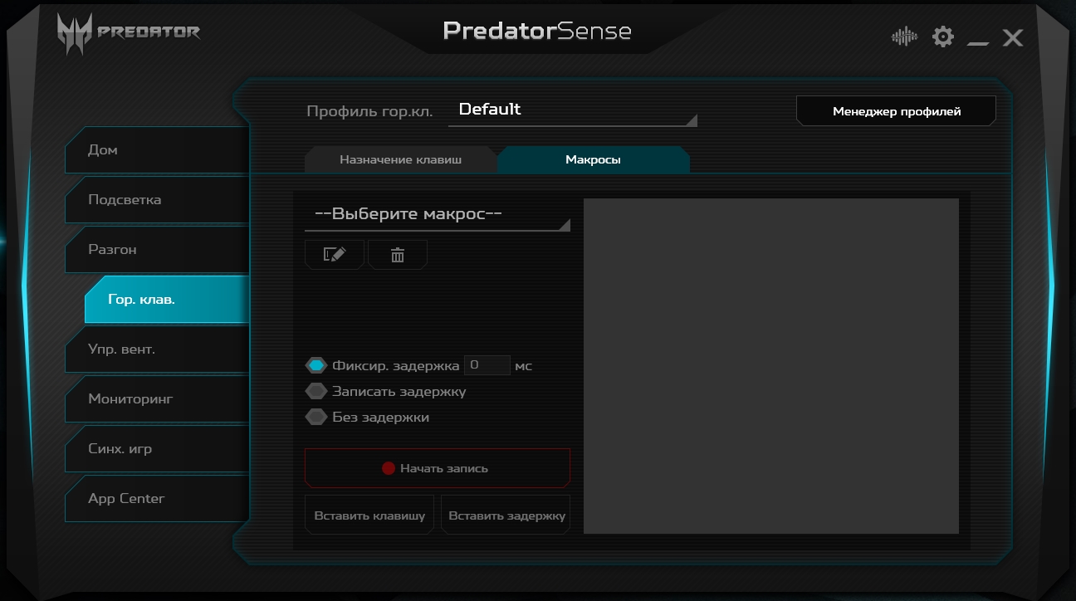Switch to the macros tab
Viewport: 1076px width, 601px height.
[x=593, y=159]
